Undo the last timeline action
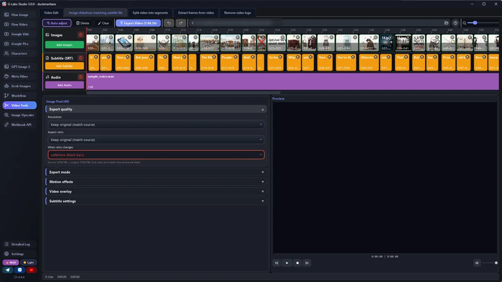Image resolution: width=502 pixels, height=282 pixels. (169, 23)
